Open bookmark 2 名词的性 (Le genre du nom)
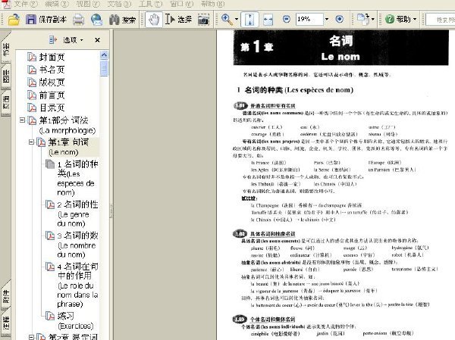This screenshot has width=455, height=340. pos(78,214)
